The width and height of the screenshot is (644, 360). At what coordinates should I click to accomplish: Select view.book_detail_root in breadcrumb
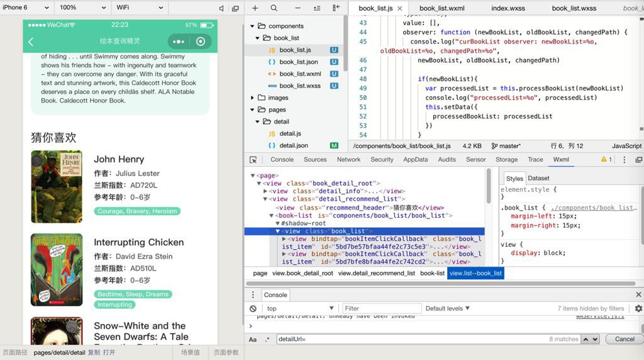coord(303,273)
